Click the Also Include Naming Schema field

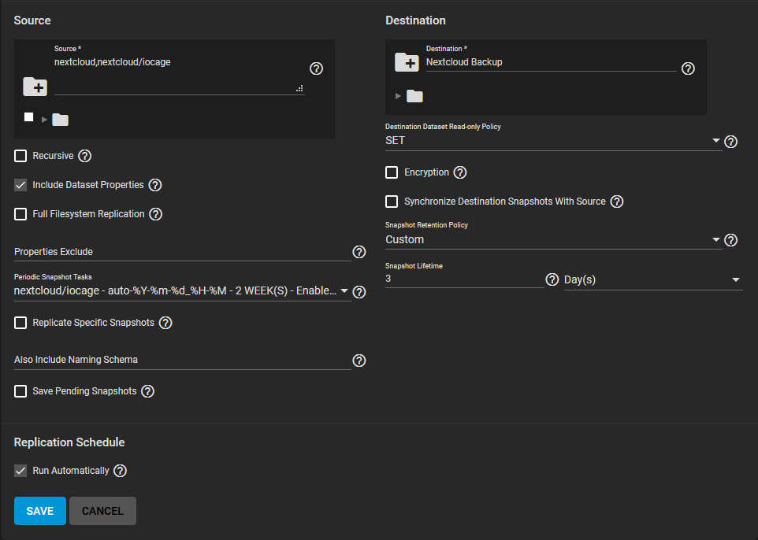[182, 360]
